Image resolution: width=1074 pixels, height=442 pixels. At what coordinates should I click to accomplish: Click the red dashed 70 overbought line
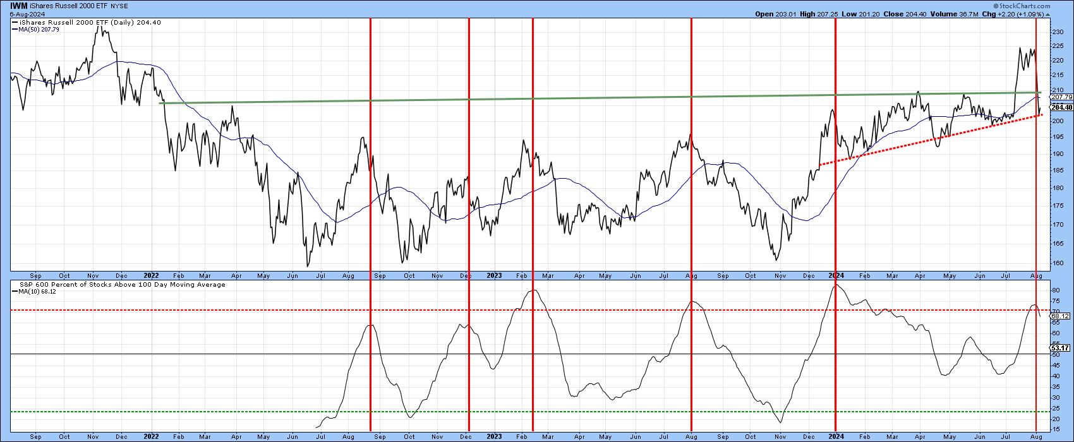[529, 310]
